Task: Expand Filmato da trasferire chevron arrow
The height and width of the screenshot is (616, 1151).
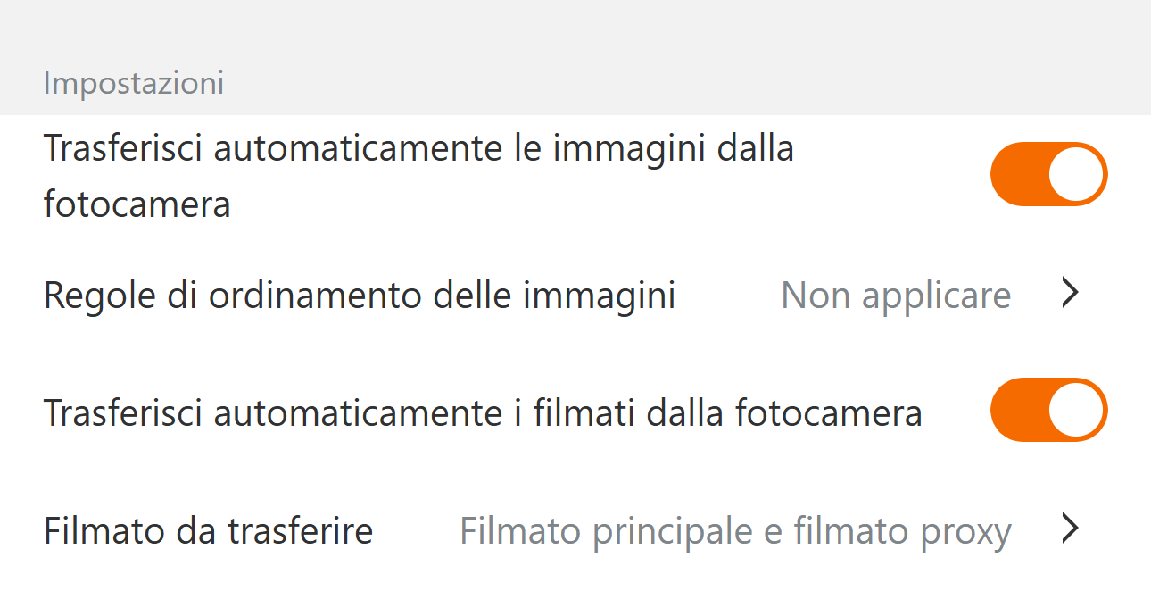Action: [x=1071, y=529]
